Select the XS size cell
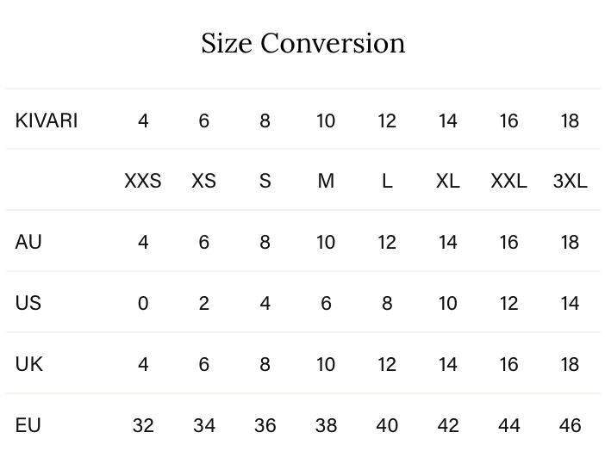The height and width of the screenshot is (451, 605). pos(203,181)
